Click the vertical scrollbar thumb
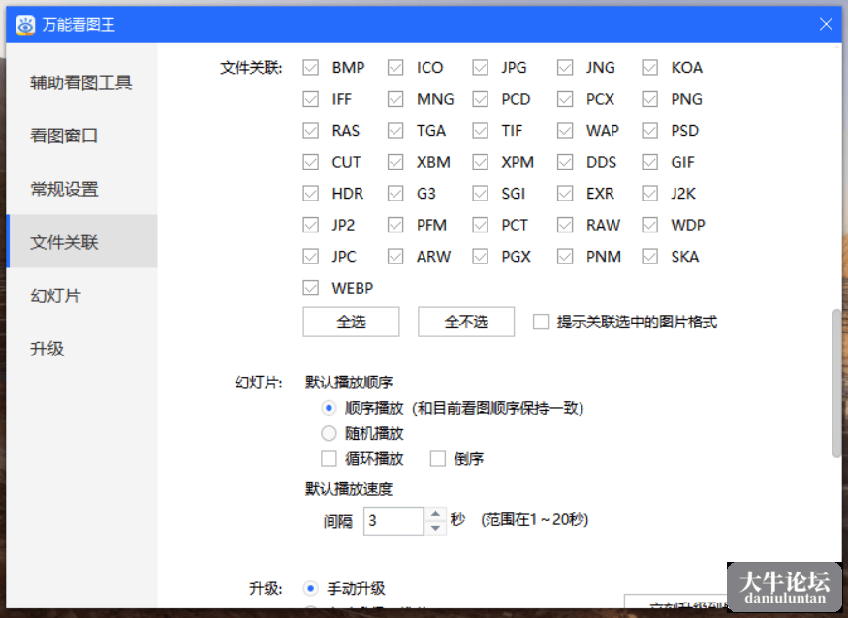 pos(836,384)
